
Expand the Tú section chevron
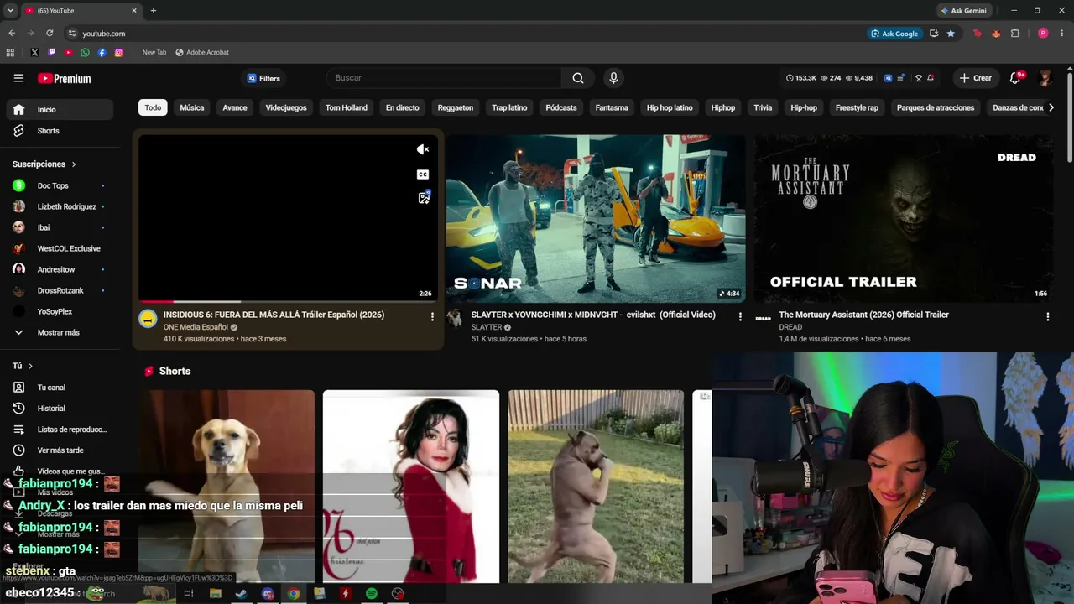pyautogui.click(x=30, y=366)
